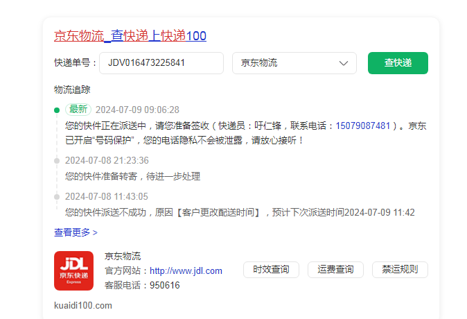Click the kuaidi100.com source text

pos(83,306)
